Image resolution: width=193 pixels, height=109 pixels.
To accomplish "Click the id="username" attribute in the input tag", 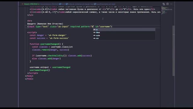I will (x=103, y=27).
